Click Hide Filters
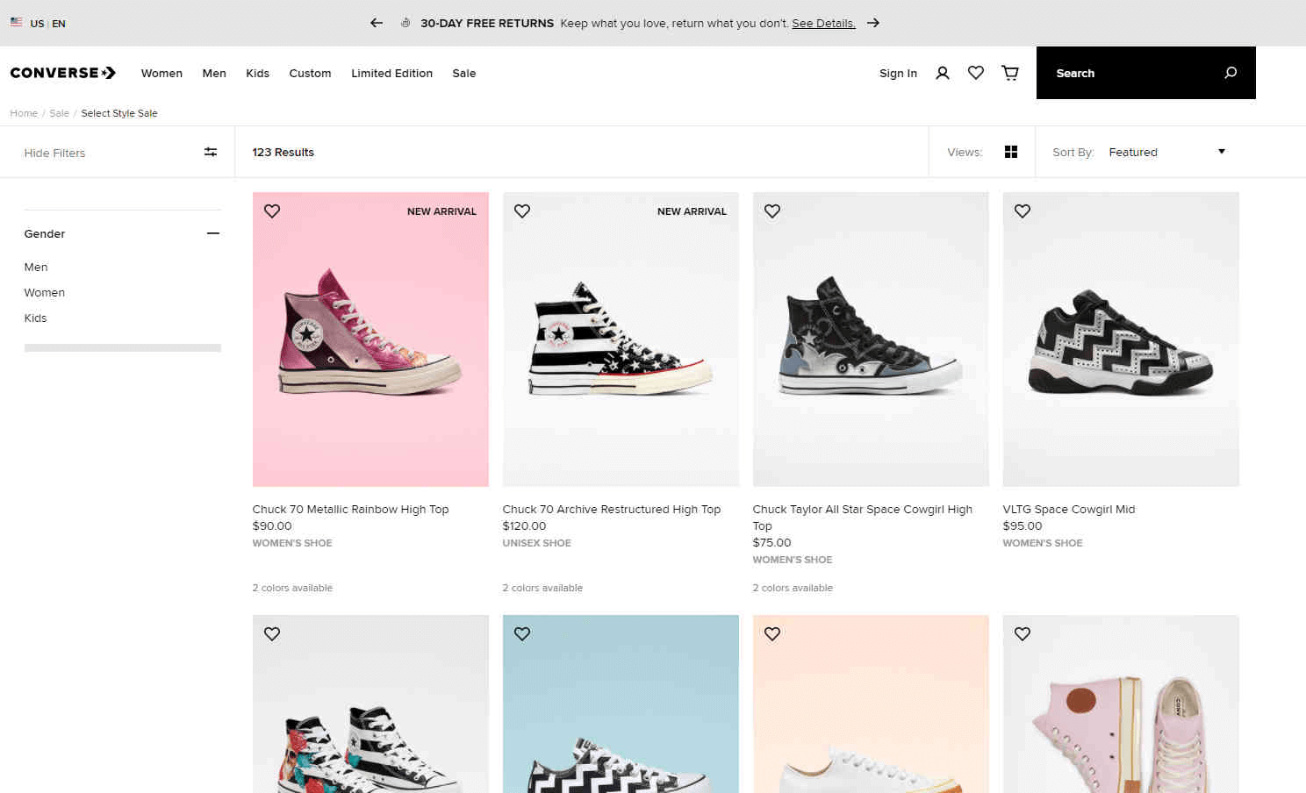Image resolution: width=1306 pixels, height=793 pixels. 54,153
